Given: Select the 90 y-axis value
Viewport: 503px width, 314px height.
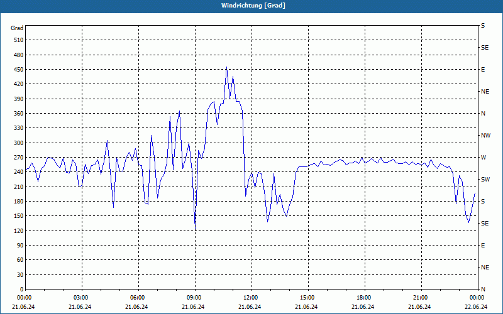Looking at the screenshot, I should click(x=20, y=246).
